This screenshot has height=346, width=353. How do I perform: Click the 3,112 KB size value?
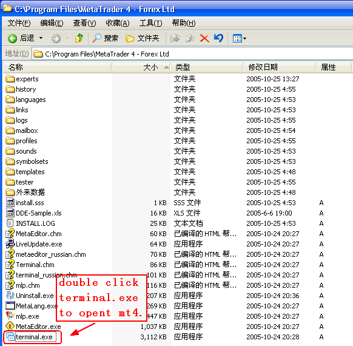153,337
